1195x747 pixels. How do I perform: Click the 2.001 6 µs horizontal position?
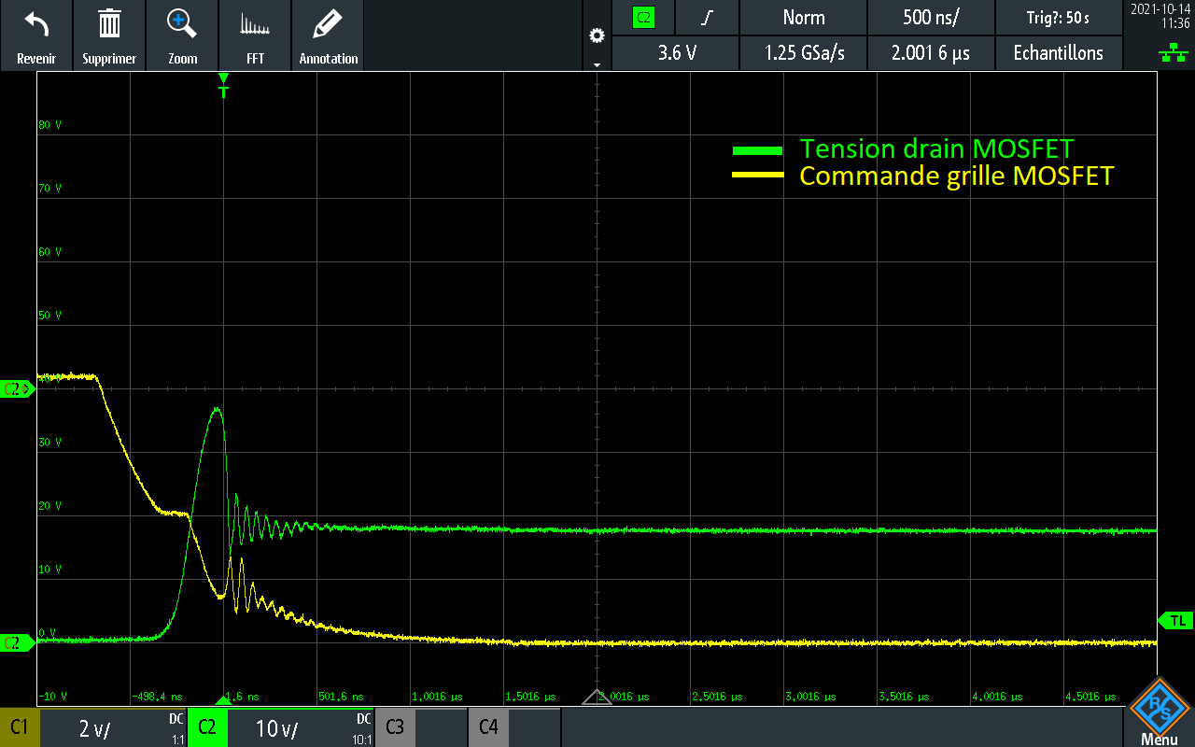tap(931, 52)
